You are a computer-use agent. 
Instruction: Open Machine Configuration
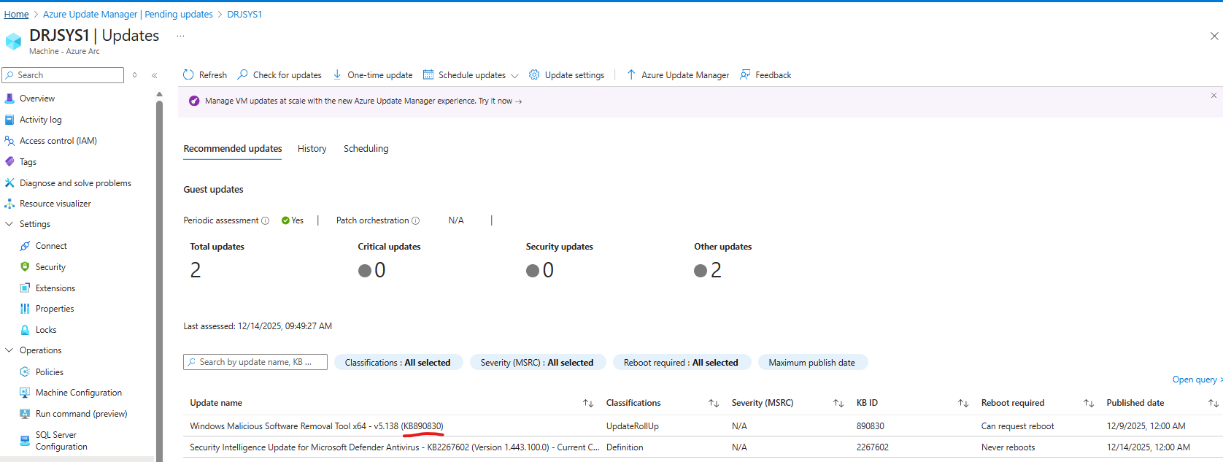click(x=78, y=393)
